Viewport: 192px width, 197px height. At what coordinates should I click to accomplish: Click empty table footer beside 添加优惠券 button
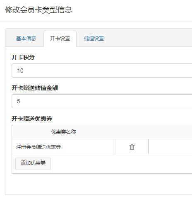coord(121,164)
